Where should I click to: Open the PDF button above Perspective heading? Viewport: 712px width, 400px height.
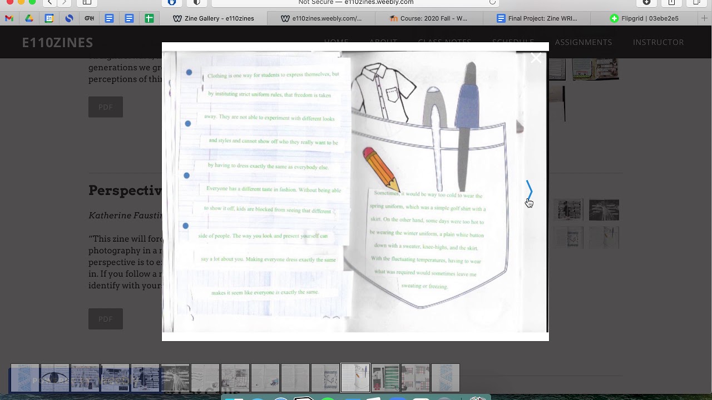pyautogui.click(x=106, y=107)
